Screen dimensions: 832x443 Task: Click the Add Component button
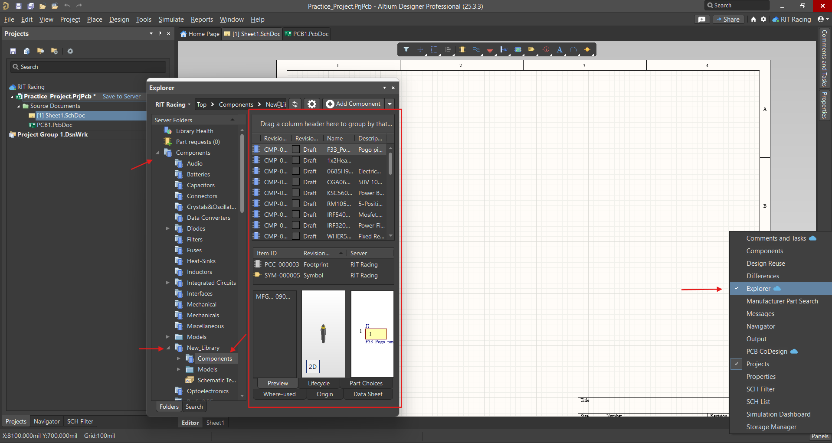[x=353, y=104]
